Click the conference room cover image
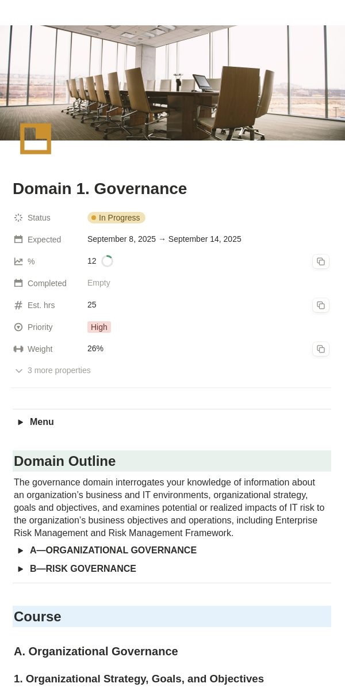 point(172,83)
